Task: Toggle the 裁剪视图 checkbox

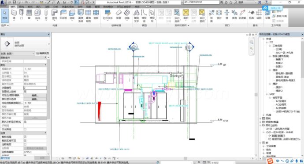Action: tap(25, 137)
